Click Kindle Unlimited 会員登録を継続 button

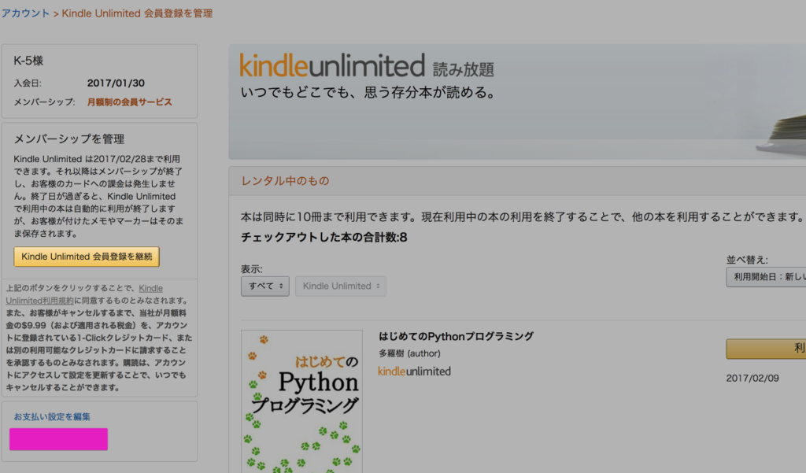[x=87, y=257]
